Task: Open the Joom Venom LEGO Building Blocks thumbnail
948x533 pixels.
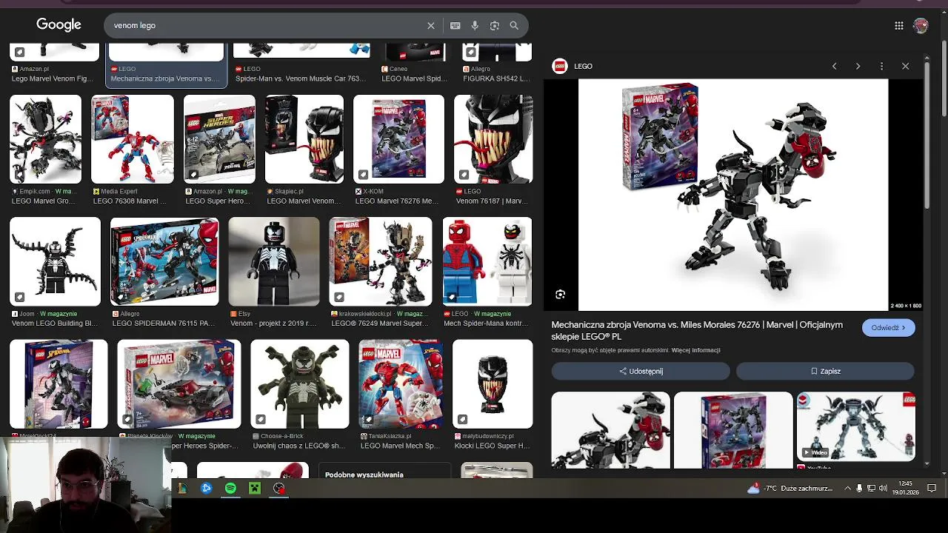Action: pyautogui.click(x=55, y=261)
